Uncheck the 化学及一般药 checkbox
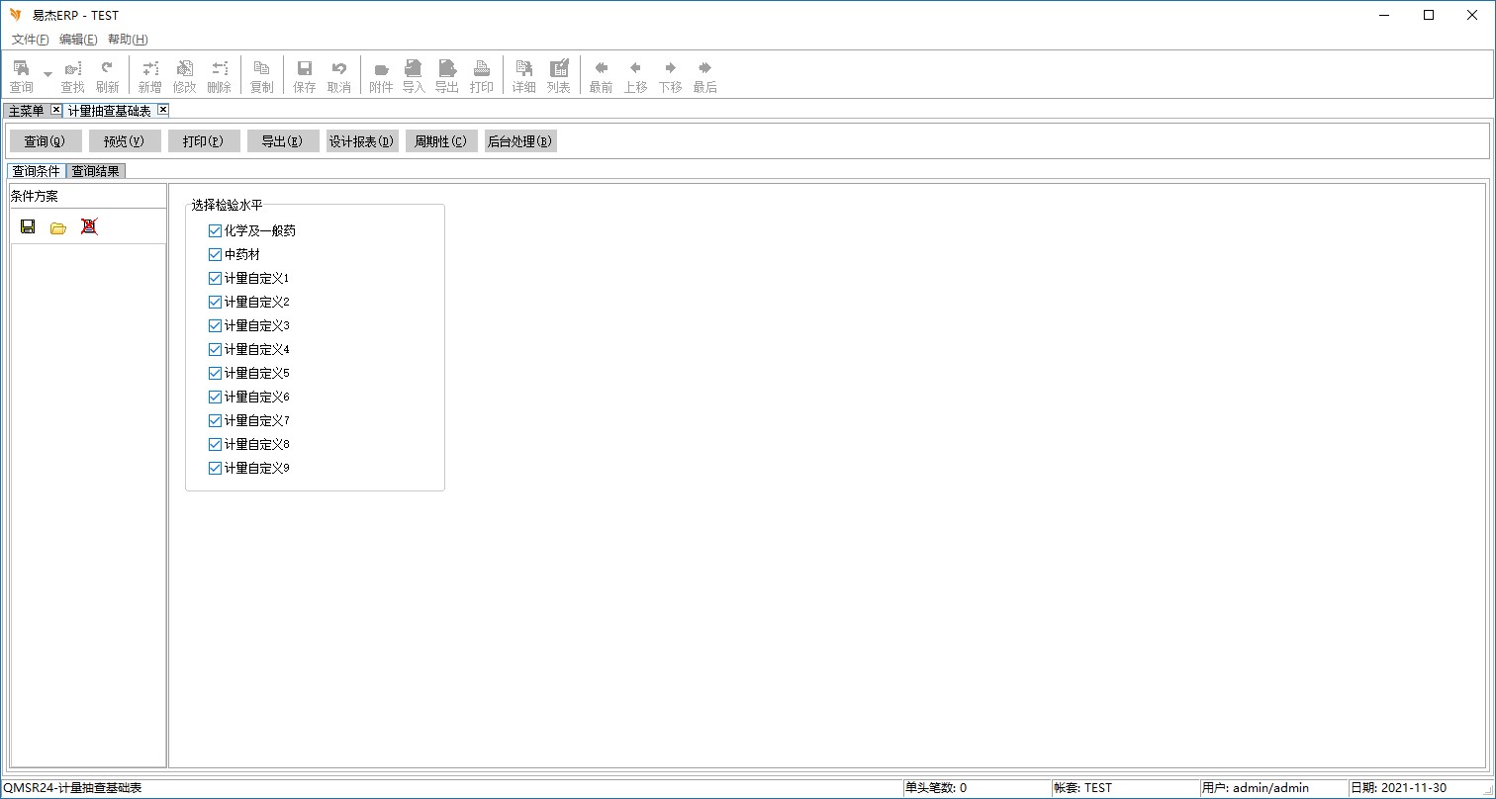 [x=215, y=230]
